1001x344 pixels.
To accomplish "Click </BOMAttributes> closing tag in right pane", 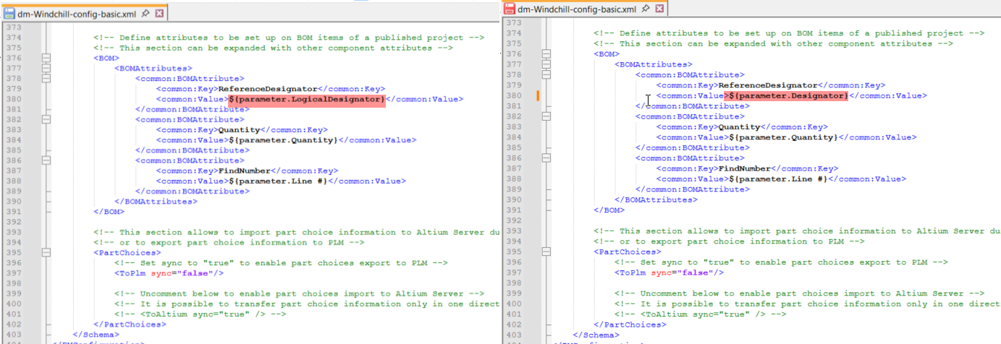I will pyautogui.click(x=656, y=199).
